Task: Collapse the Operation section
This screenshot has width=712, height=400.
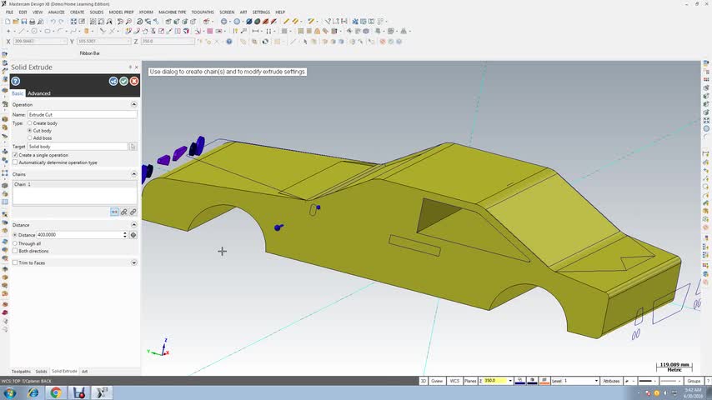Action: point(134,104)
